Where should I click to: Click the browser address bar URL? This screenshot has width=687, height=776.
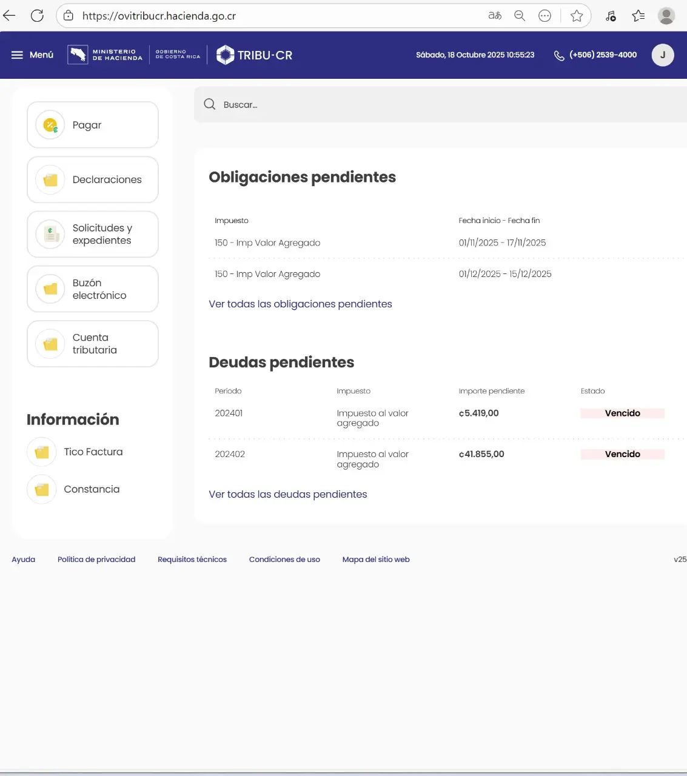[159, 16]
